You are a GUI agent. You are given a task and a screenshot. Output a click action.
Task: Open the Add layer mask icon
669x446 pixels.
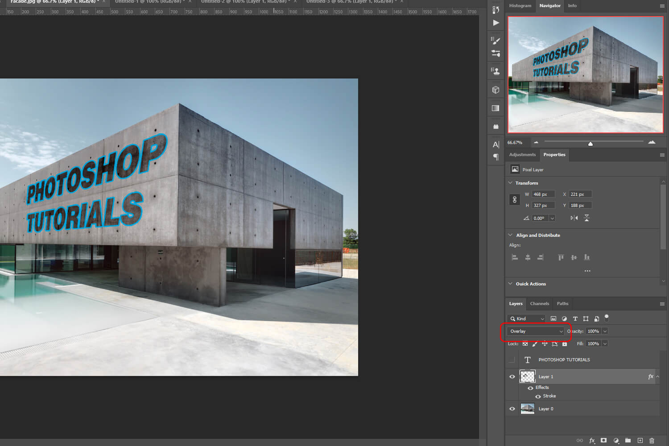click(x=603, y=441)
